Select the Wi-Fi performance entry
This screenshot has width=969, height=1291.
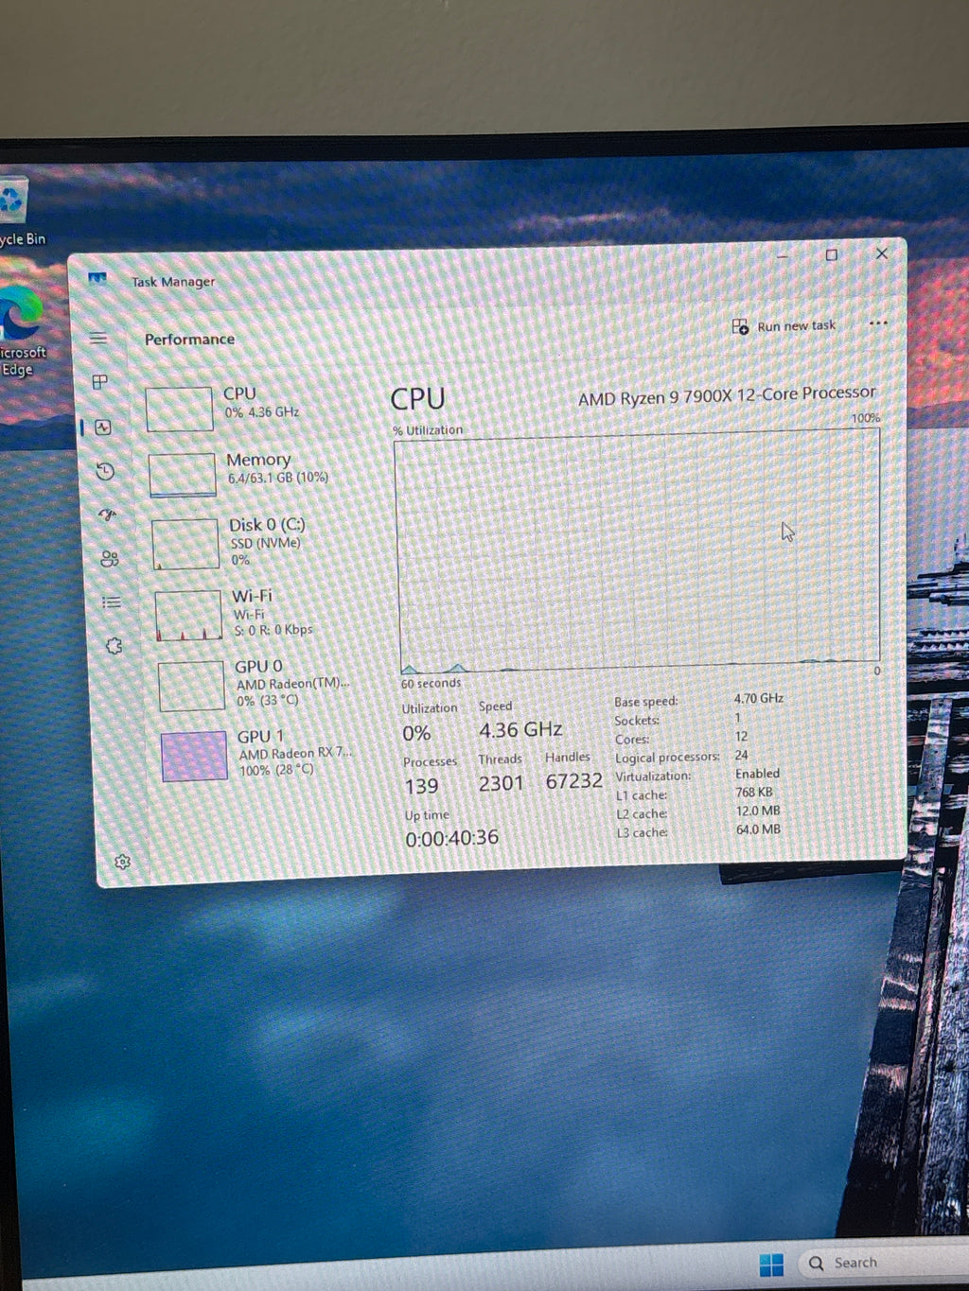[256, 614]
